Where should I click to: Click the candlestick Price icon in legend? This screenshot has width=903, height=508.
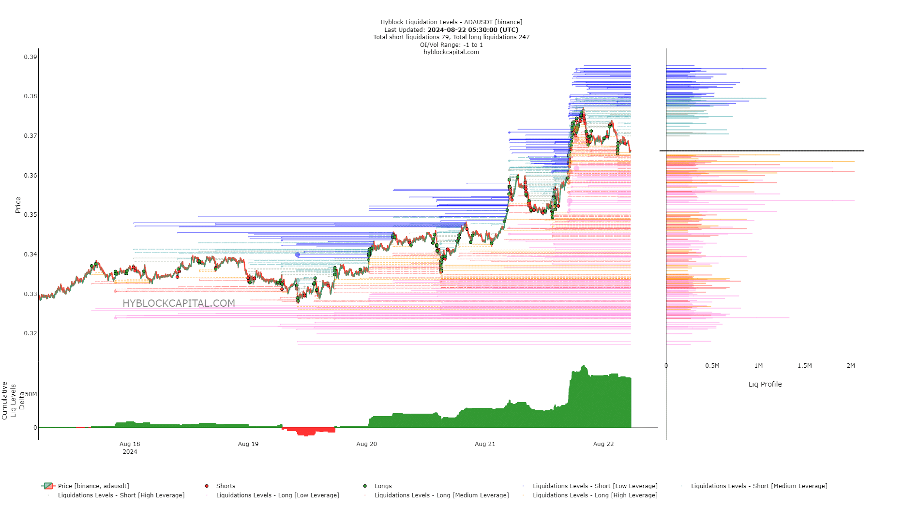[48, 486]
